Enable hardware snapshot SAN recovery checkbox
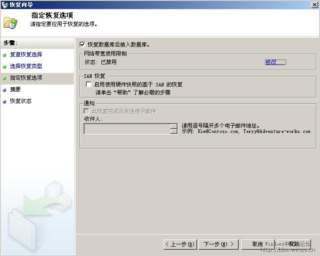 [x=89, y=84]
